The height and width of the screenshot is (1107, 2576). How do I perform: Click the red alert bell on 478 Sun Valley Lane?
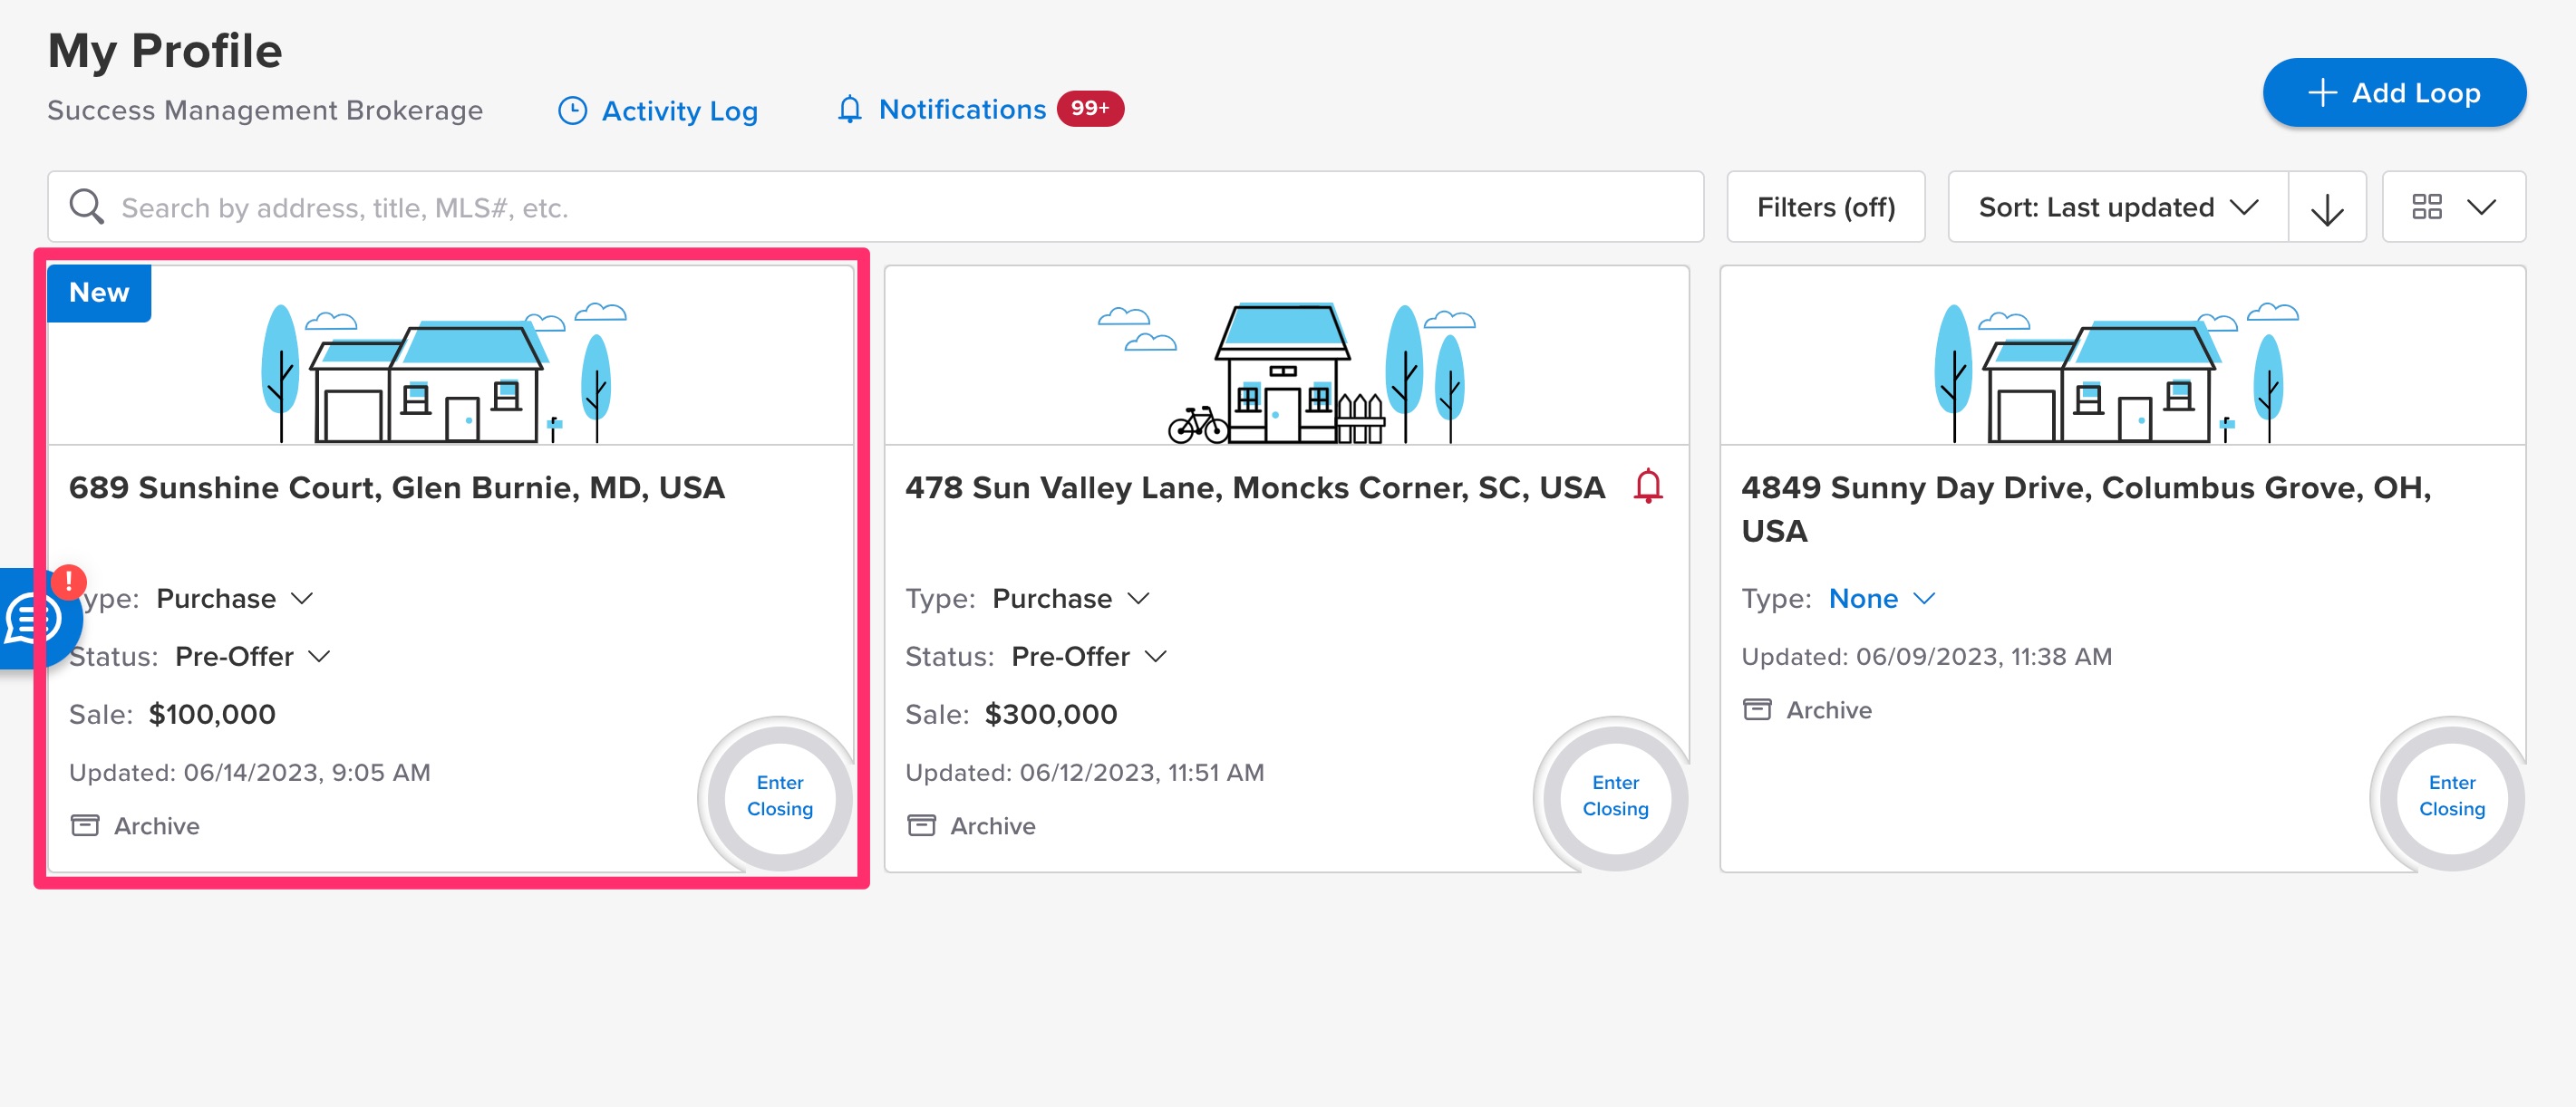1648,487
